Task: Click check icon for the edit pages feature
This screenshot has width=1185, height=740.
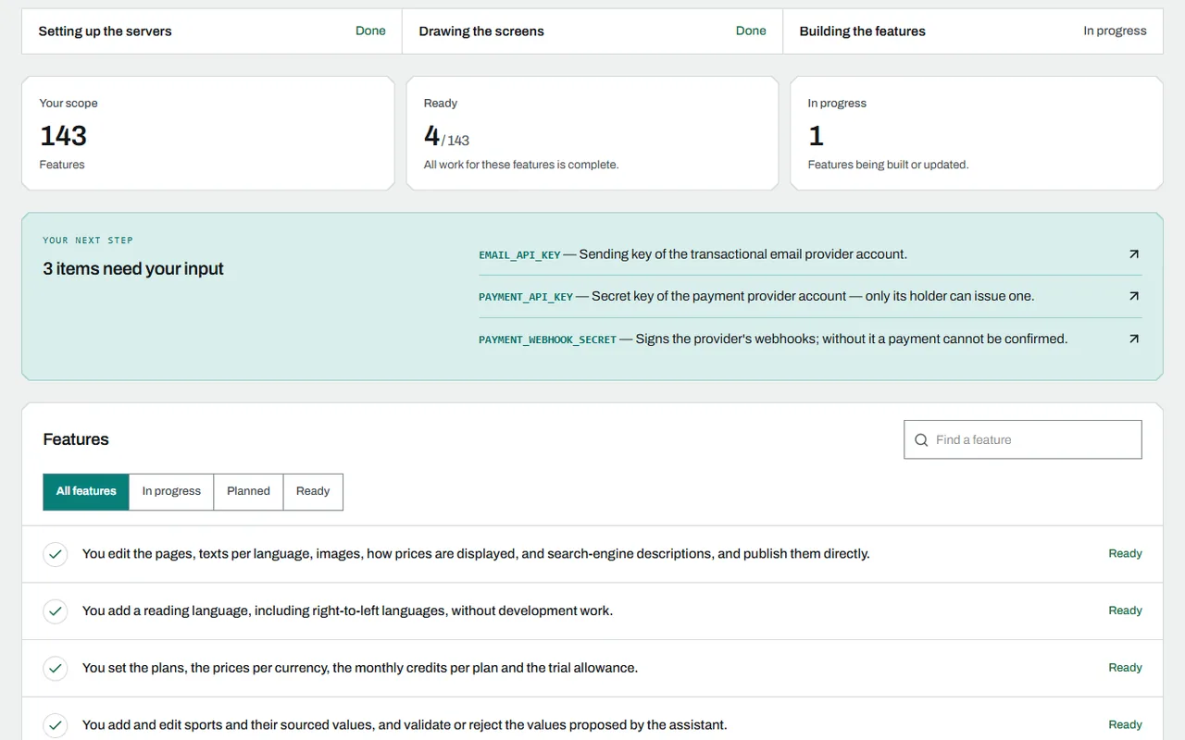Action: pos(56,554)
